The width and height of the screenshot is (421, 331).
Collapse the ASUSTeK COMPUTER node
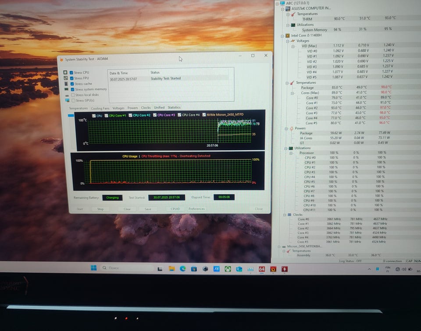click(x=282, y=9)
